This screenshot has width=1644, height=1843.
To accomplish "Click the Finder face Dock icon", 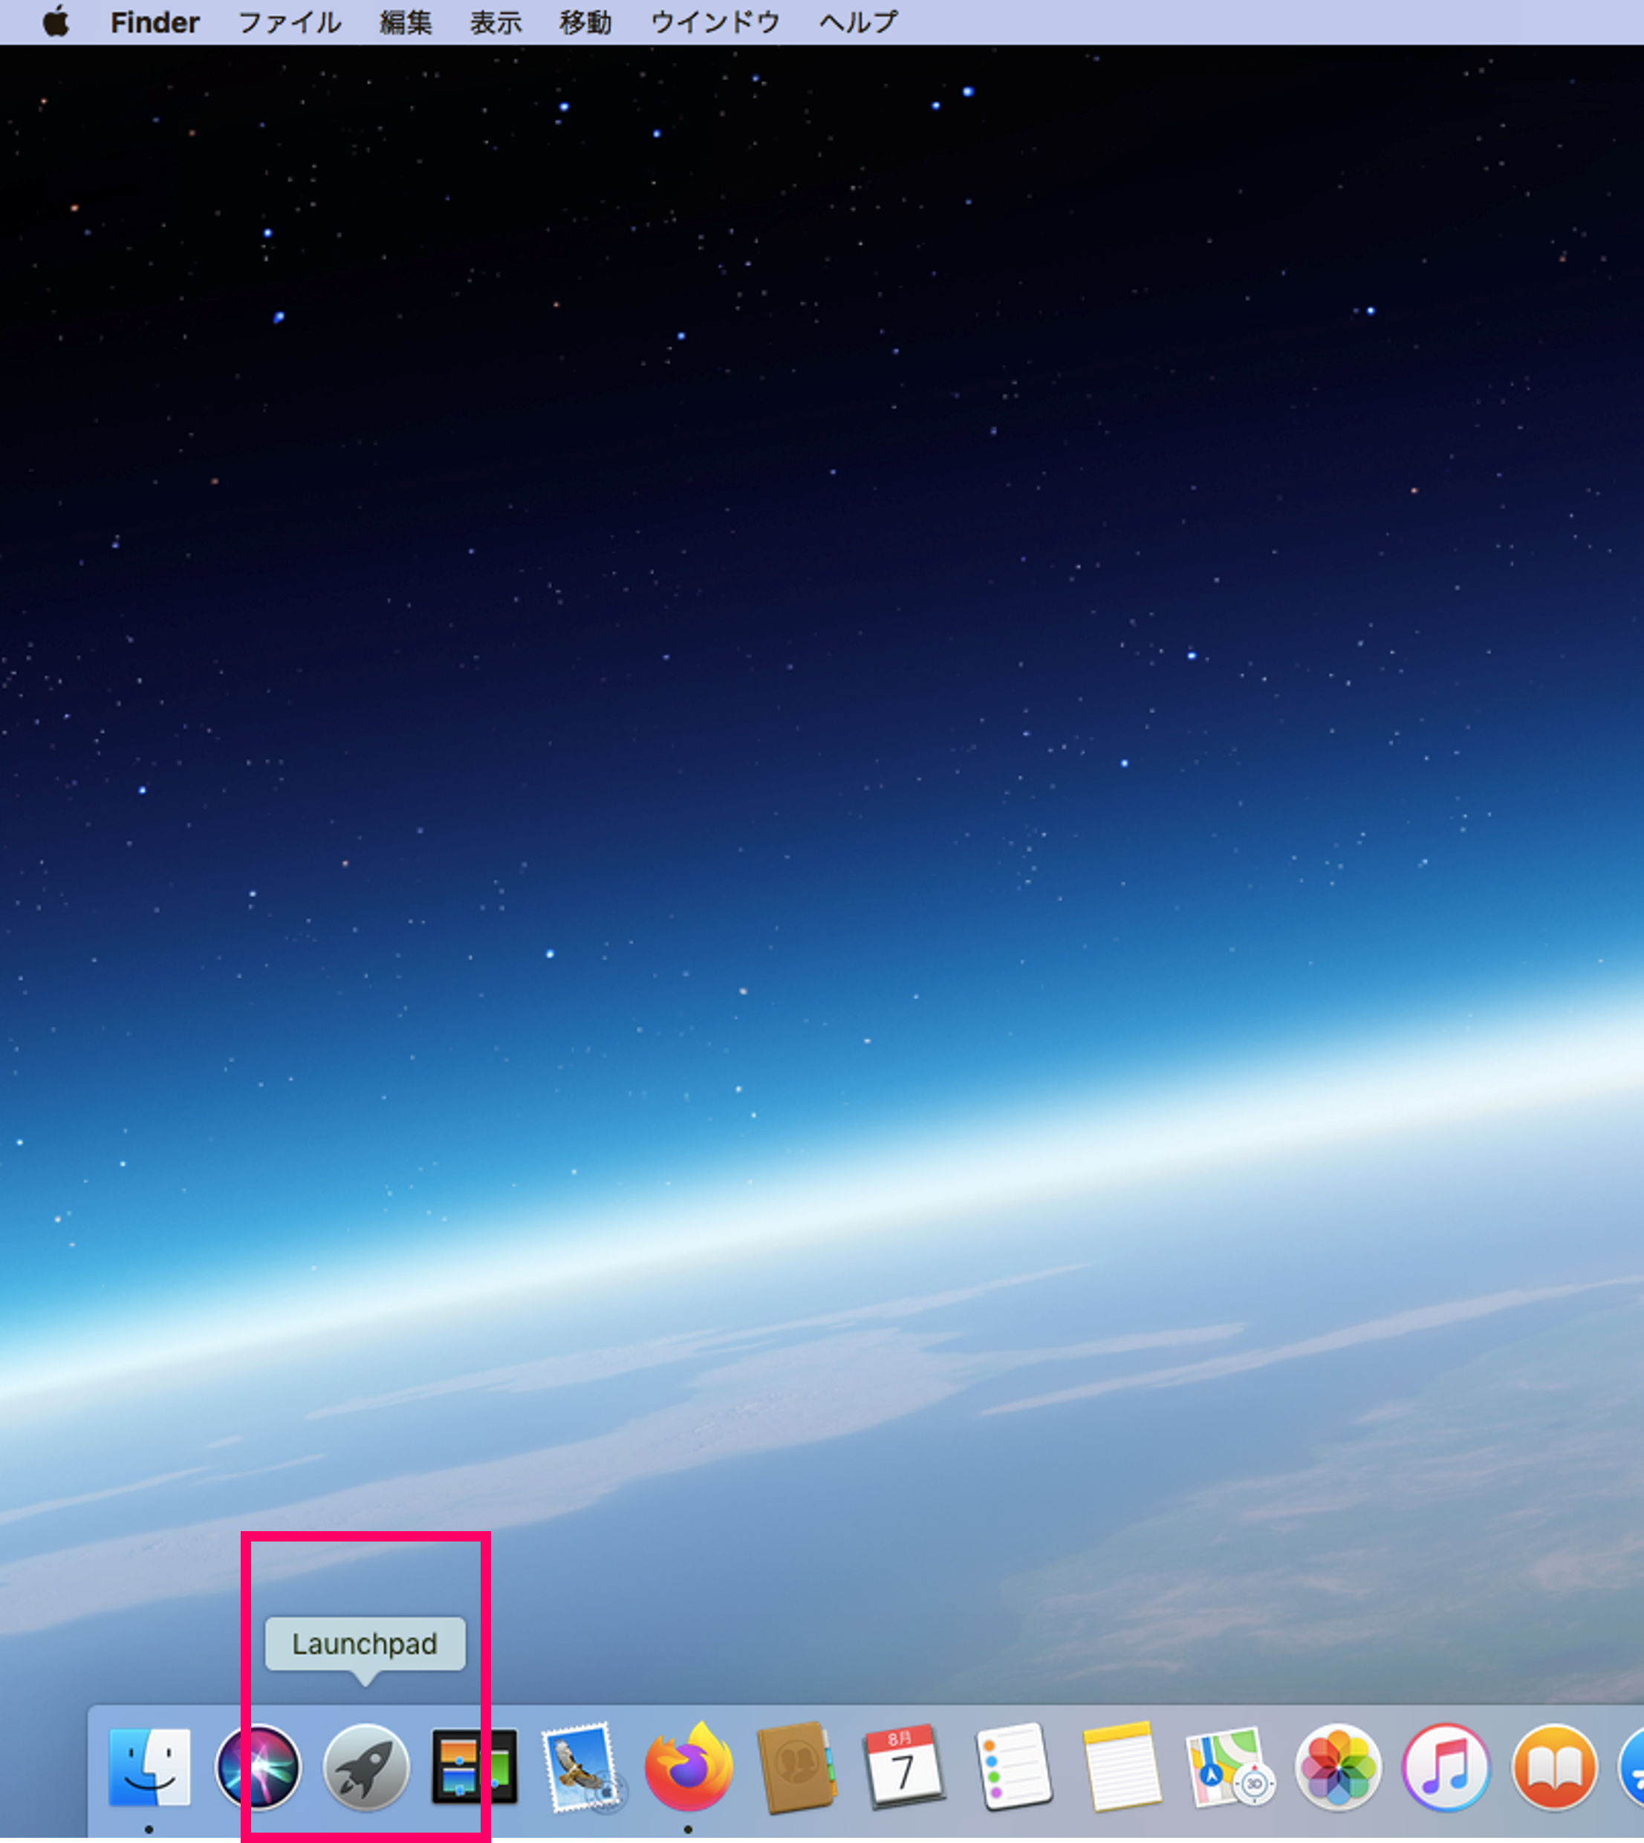I will 150,1767.
